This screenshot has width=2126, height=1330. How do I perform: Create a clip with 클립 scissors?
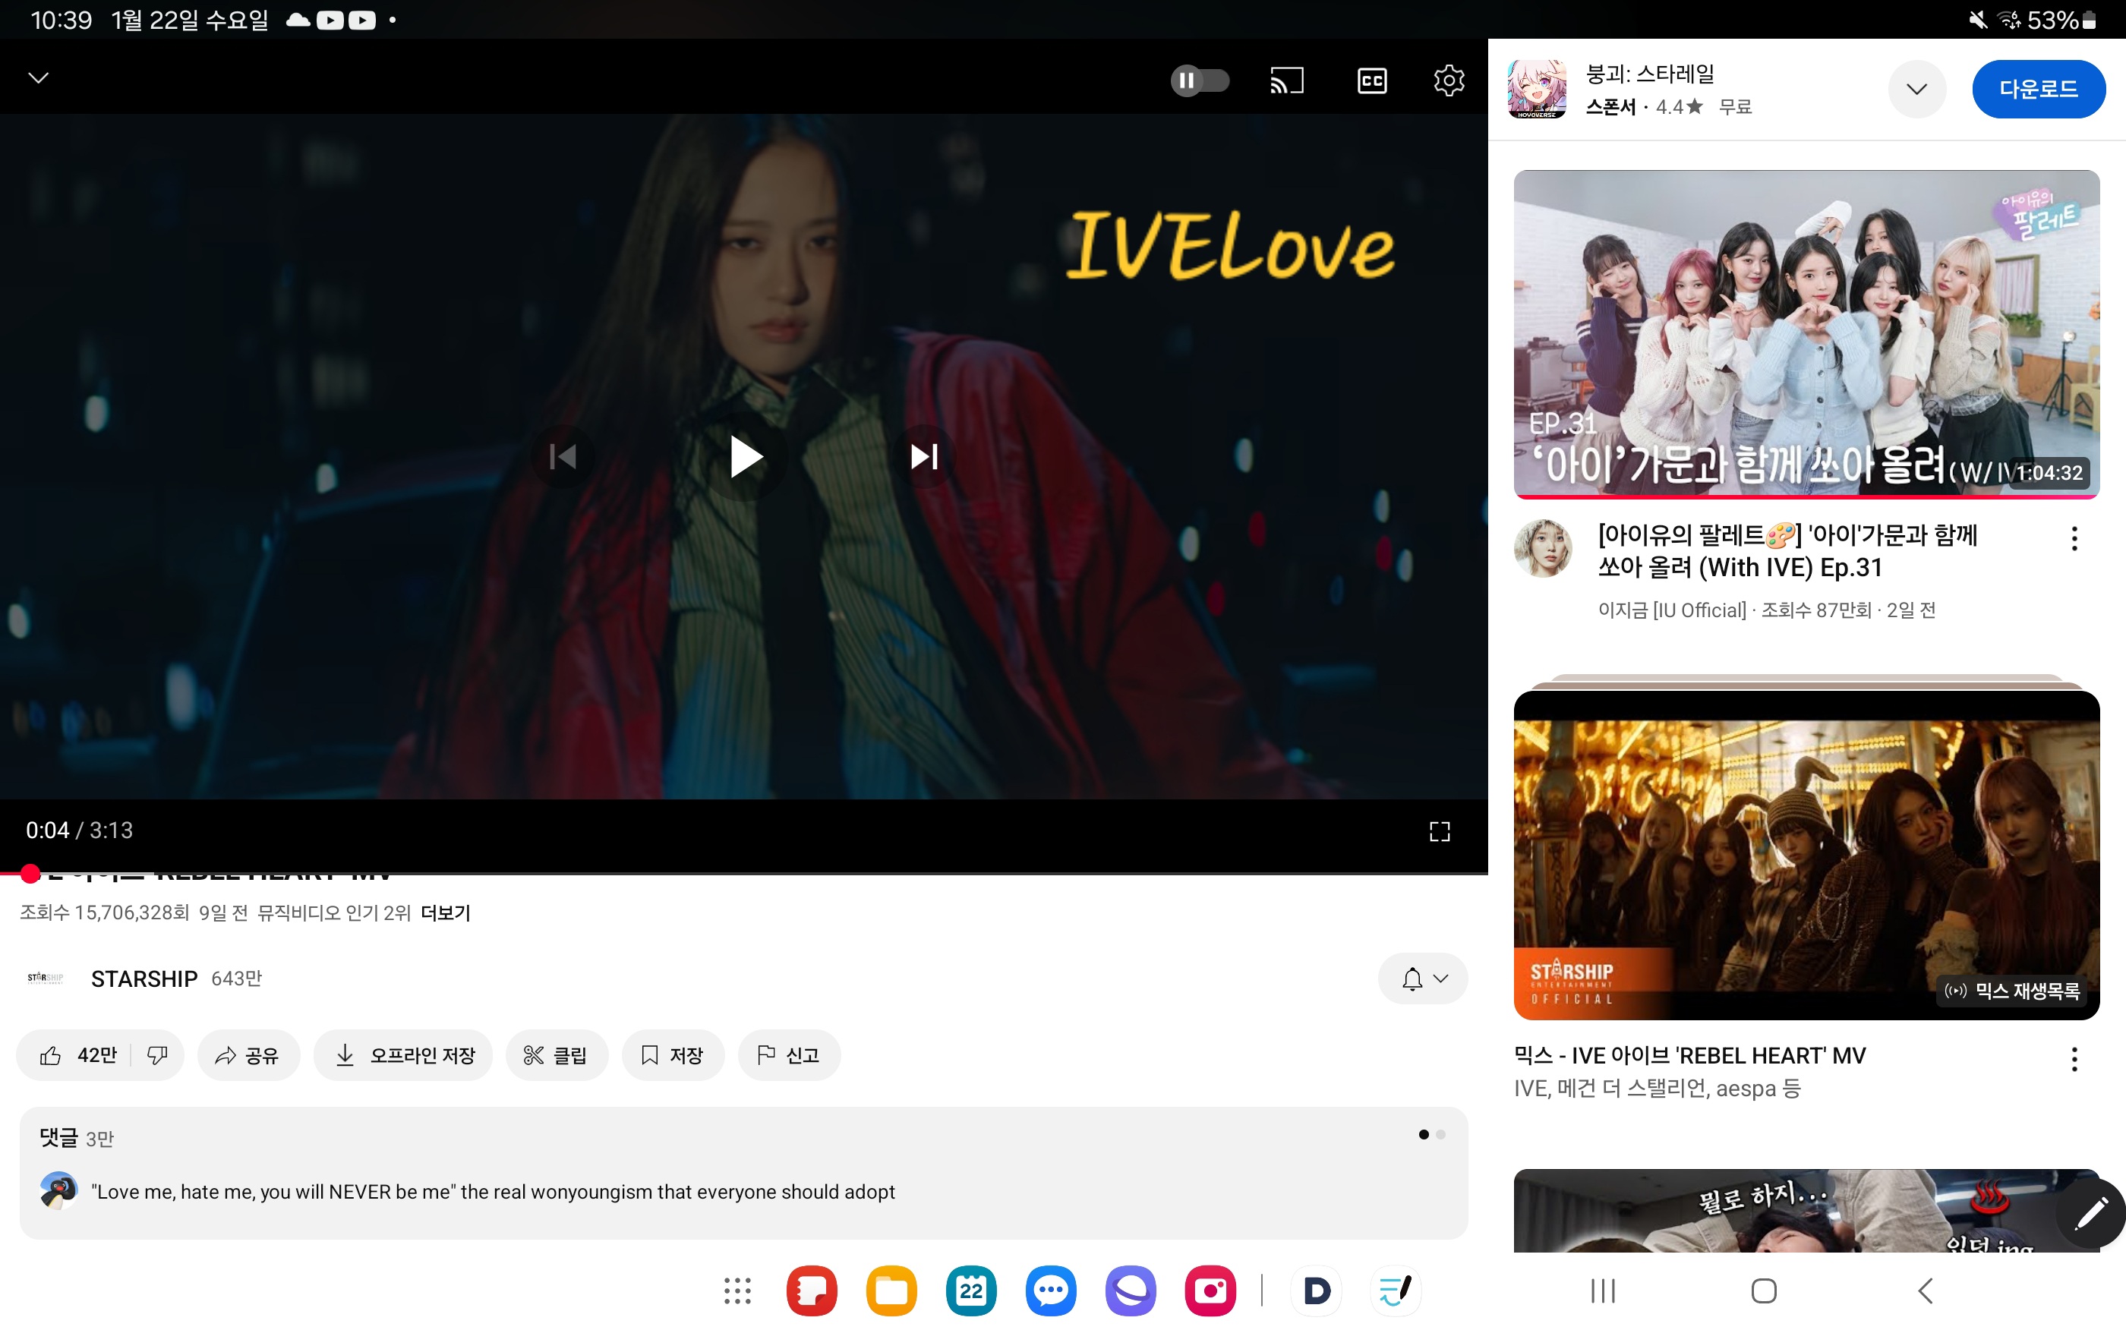point(556,1054)
